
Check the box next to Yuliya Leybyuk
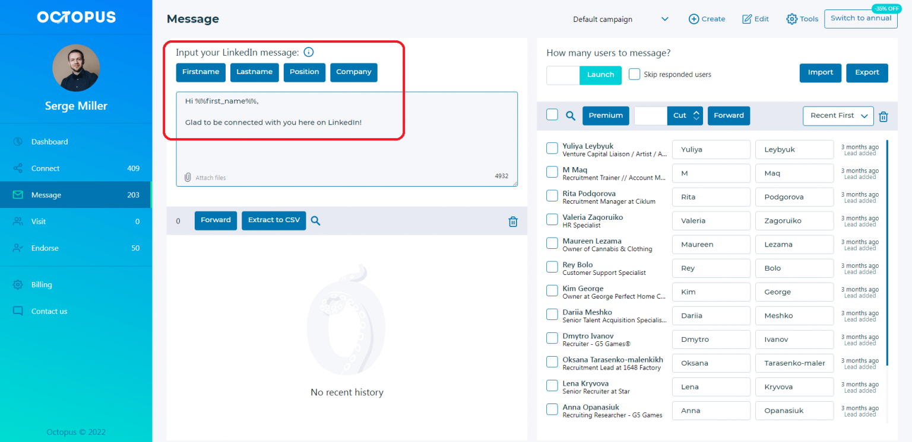click(552, 149)
